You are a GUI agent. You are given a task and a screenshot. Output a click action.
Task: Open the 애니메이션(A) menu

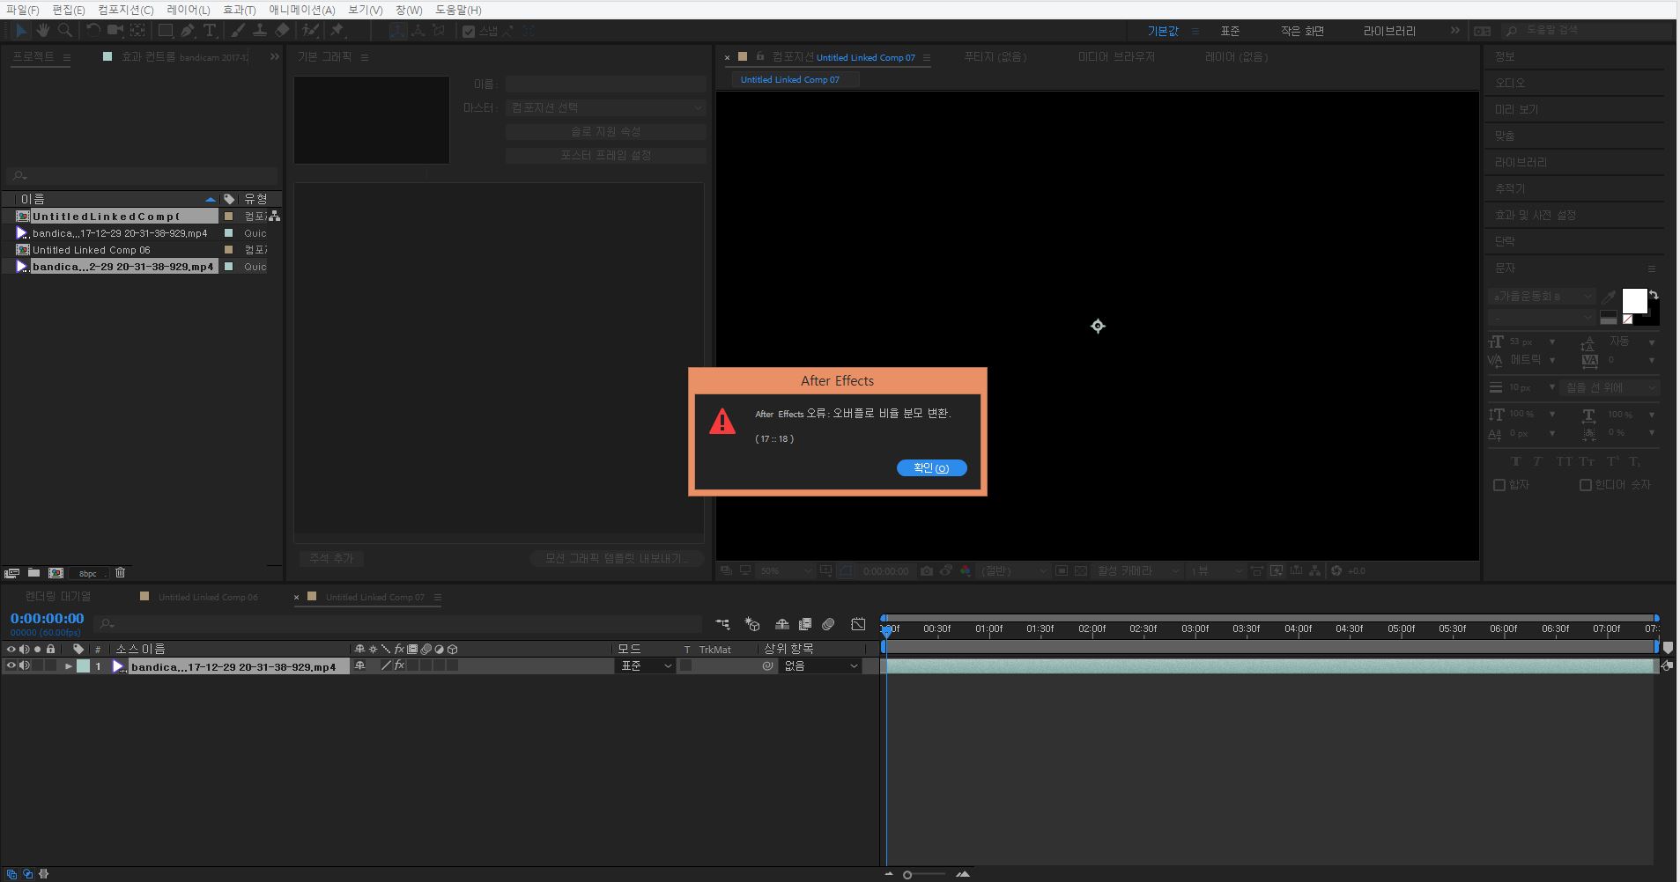[301, 10]
